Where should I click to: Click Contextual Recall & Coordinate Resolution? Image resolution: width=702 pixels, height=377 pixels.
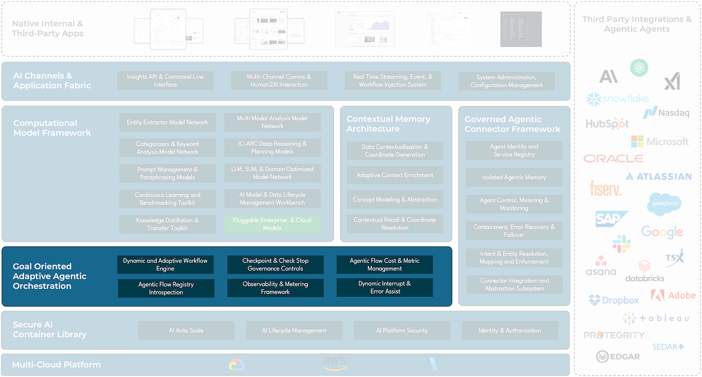(x=395, y=224)
